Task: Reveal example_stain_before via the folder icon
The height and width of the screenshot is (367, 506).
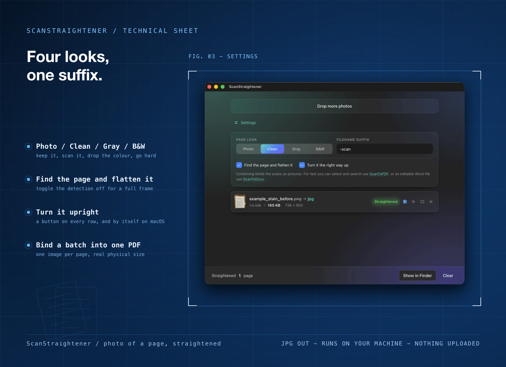Action: 422,202
